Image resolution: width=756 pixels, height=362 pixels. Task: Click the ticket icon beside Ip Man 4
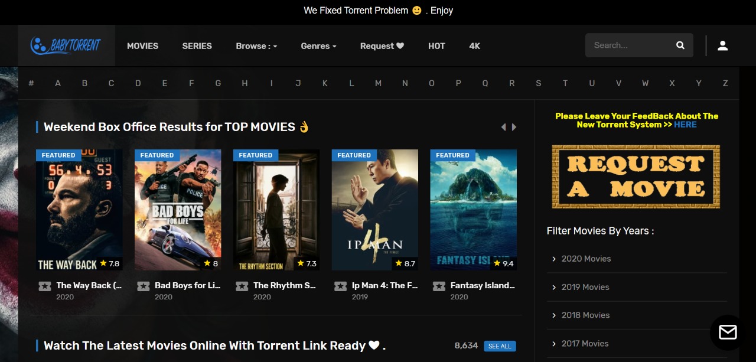click(x=340, y=286)
